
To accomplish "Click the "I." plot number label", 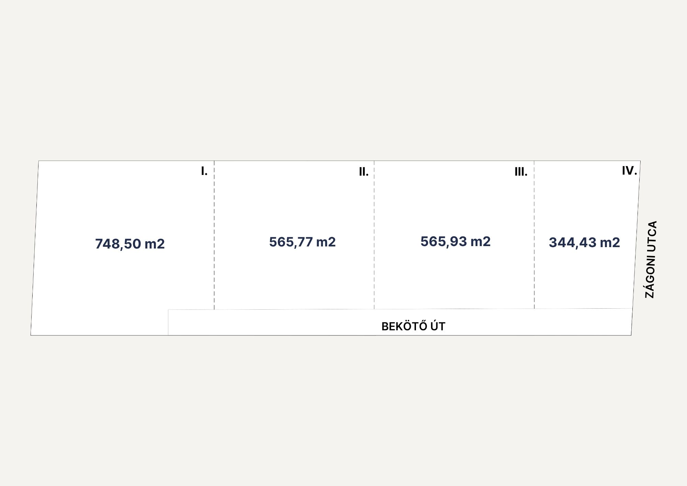I will tap(204, 171).
